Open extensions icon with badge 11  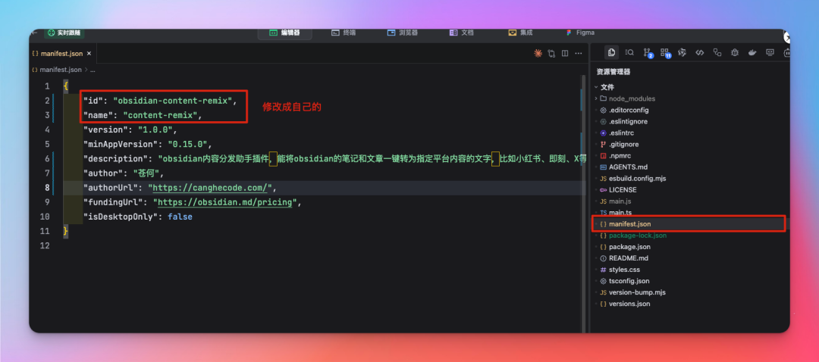pyautogui.click(x=665, y=53)
